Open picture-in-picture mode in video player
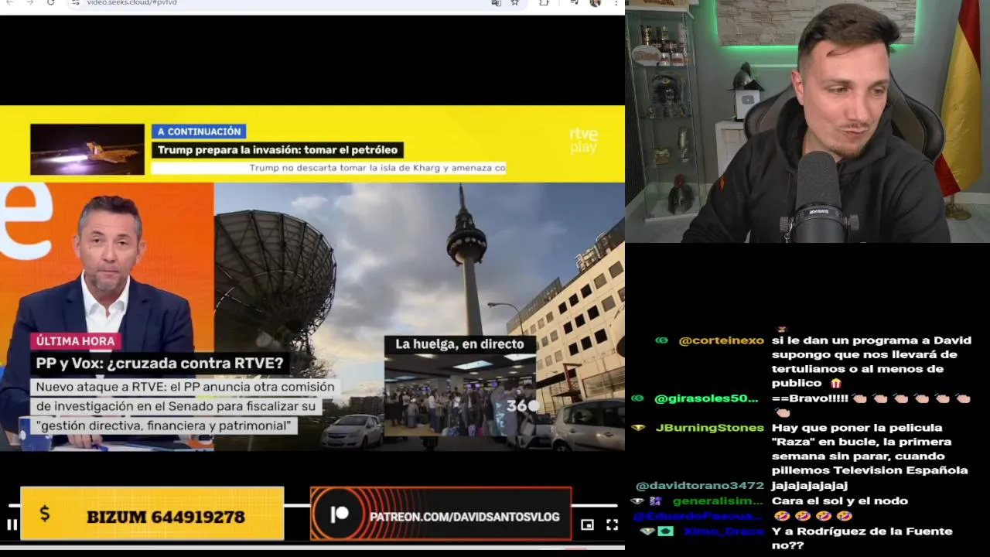This screenshot has height=557, width=990. 587,525
